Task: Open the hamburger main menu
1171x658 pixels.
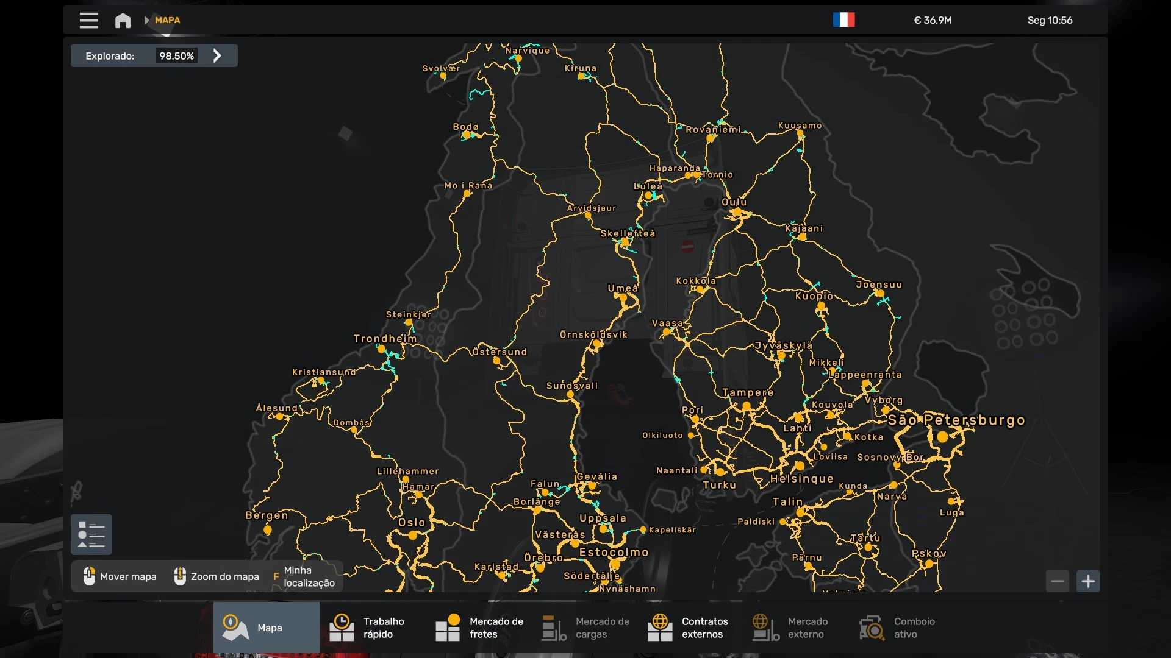Action: point(88,20)
